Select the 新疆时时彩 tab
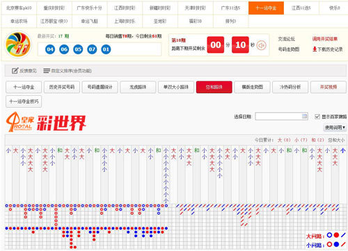The width and height of the screenshot is (348, 251). [160, 8]
